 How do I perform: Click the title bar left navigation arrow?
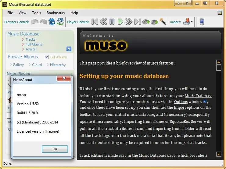pyautogui.click(x=178, y=3)
